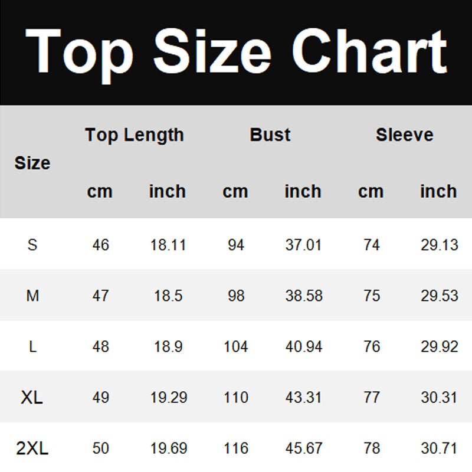Click the Top Length column header

[x=135, y=135]
